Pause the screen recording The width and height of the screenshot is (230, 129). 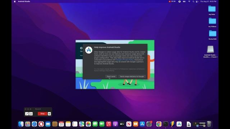point(49,114)
